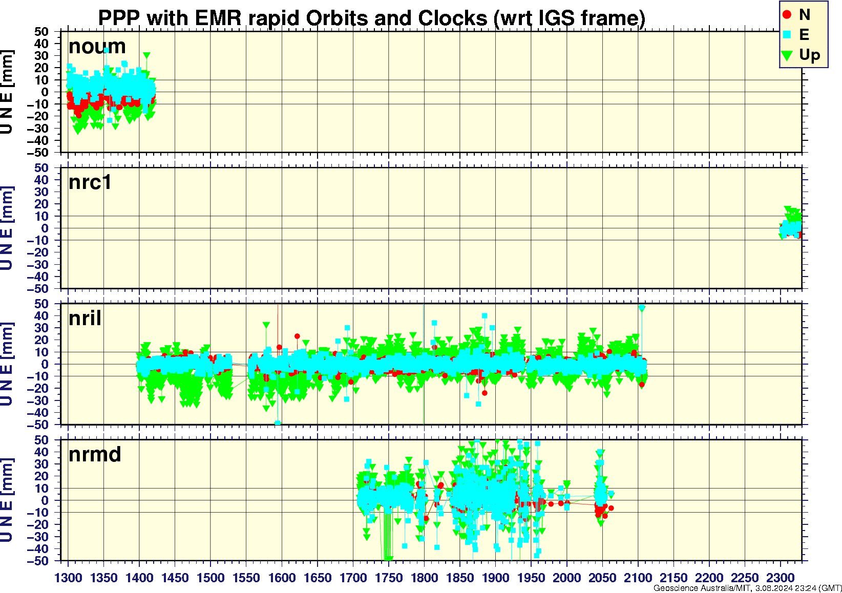Viewport: 842px width, 593px height.
Task: Click x-axis tick label 1800
Action: tap(424, 578)
